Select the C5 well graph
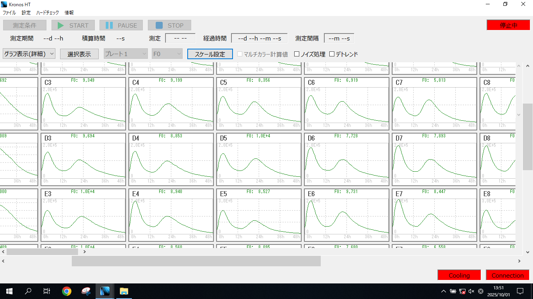Screen dimensions: 533x299 [259, 104]
